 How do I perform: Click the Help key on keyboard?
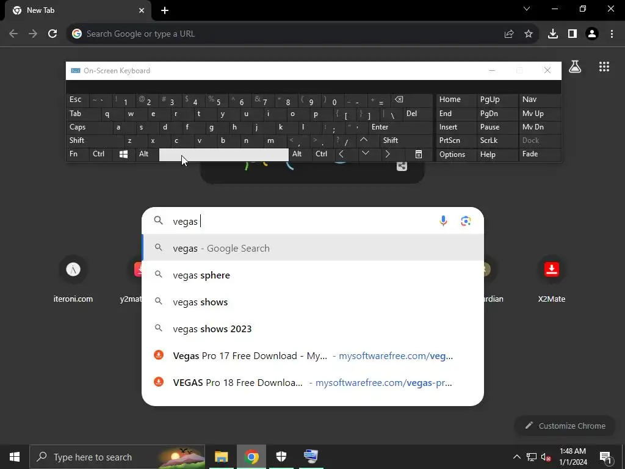[x=497, y=154]
